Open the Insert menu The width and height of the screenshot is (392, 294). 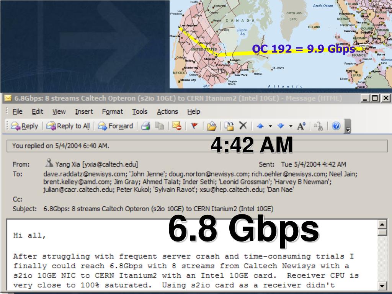(84, 111)
